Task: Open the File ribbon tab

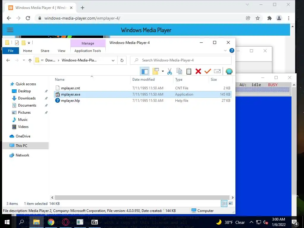Action: (x=11, y=51)
